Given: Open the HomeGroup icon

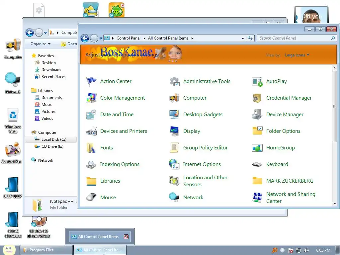Looking at the screenshot, I should tap(257, 148).
